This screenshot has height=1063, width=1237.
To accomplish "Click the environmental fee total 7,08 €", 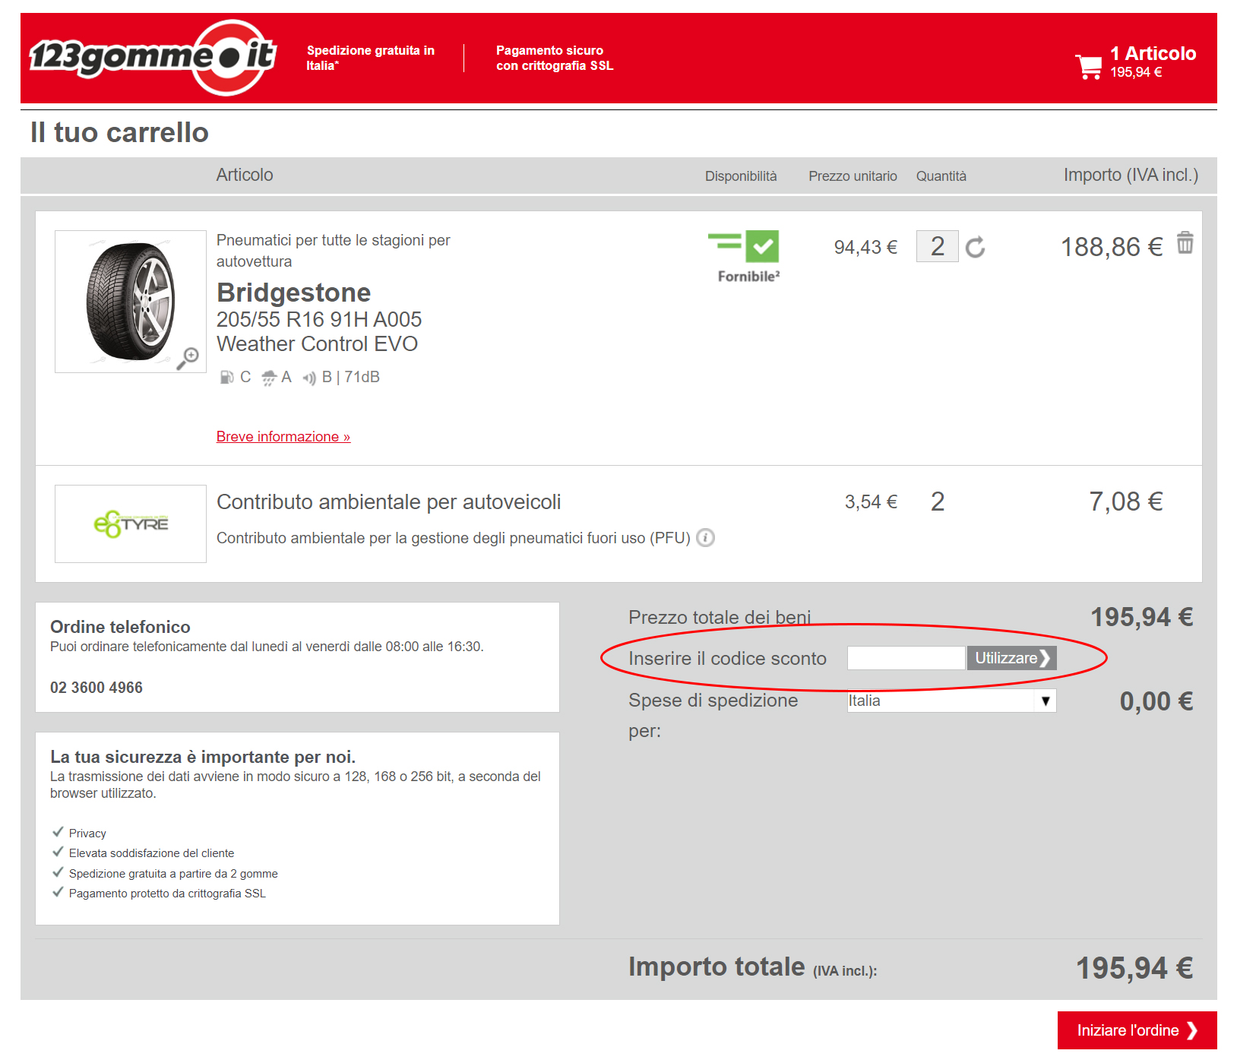I will coord(1126,501).
